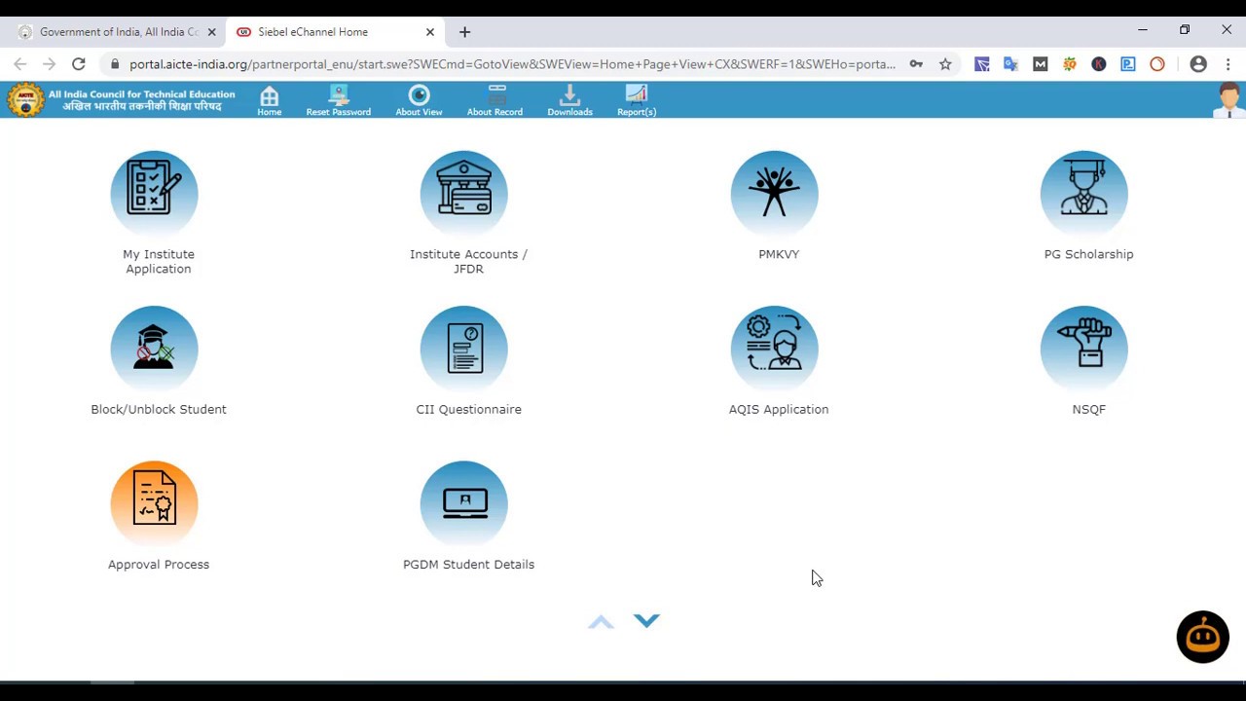The width and height of the screenshot is (1246, 701).
Task: Click the Google Translate extension icon
Action: pyautogui.click(x=1010, y=64)
